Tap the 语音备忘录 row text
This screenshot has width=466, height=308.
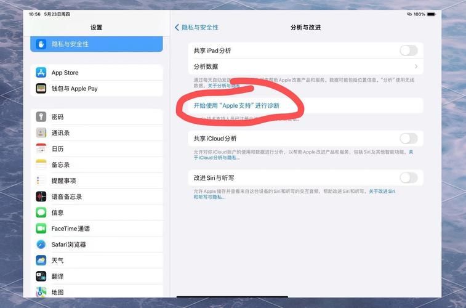[67, 197]
